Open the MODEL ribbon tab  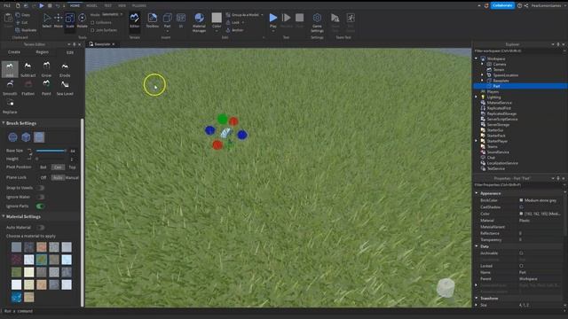pyautogui.click(x=91, y=6)
